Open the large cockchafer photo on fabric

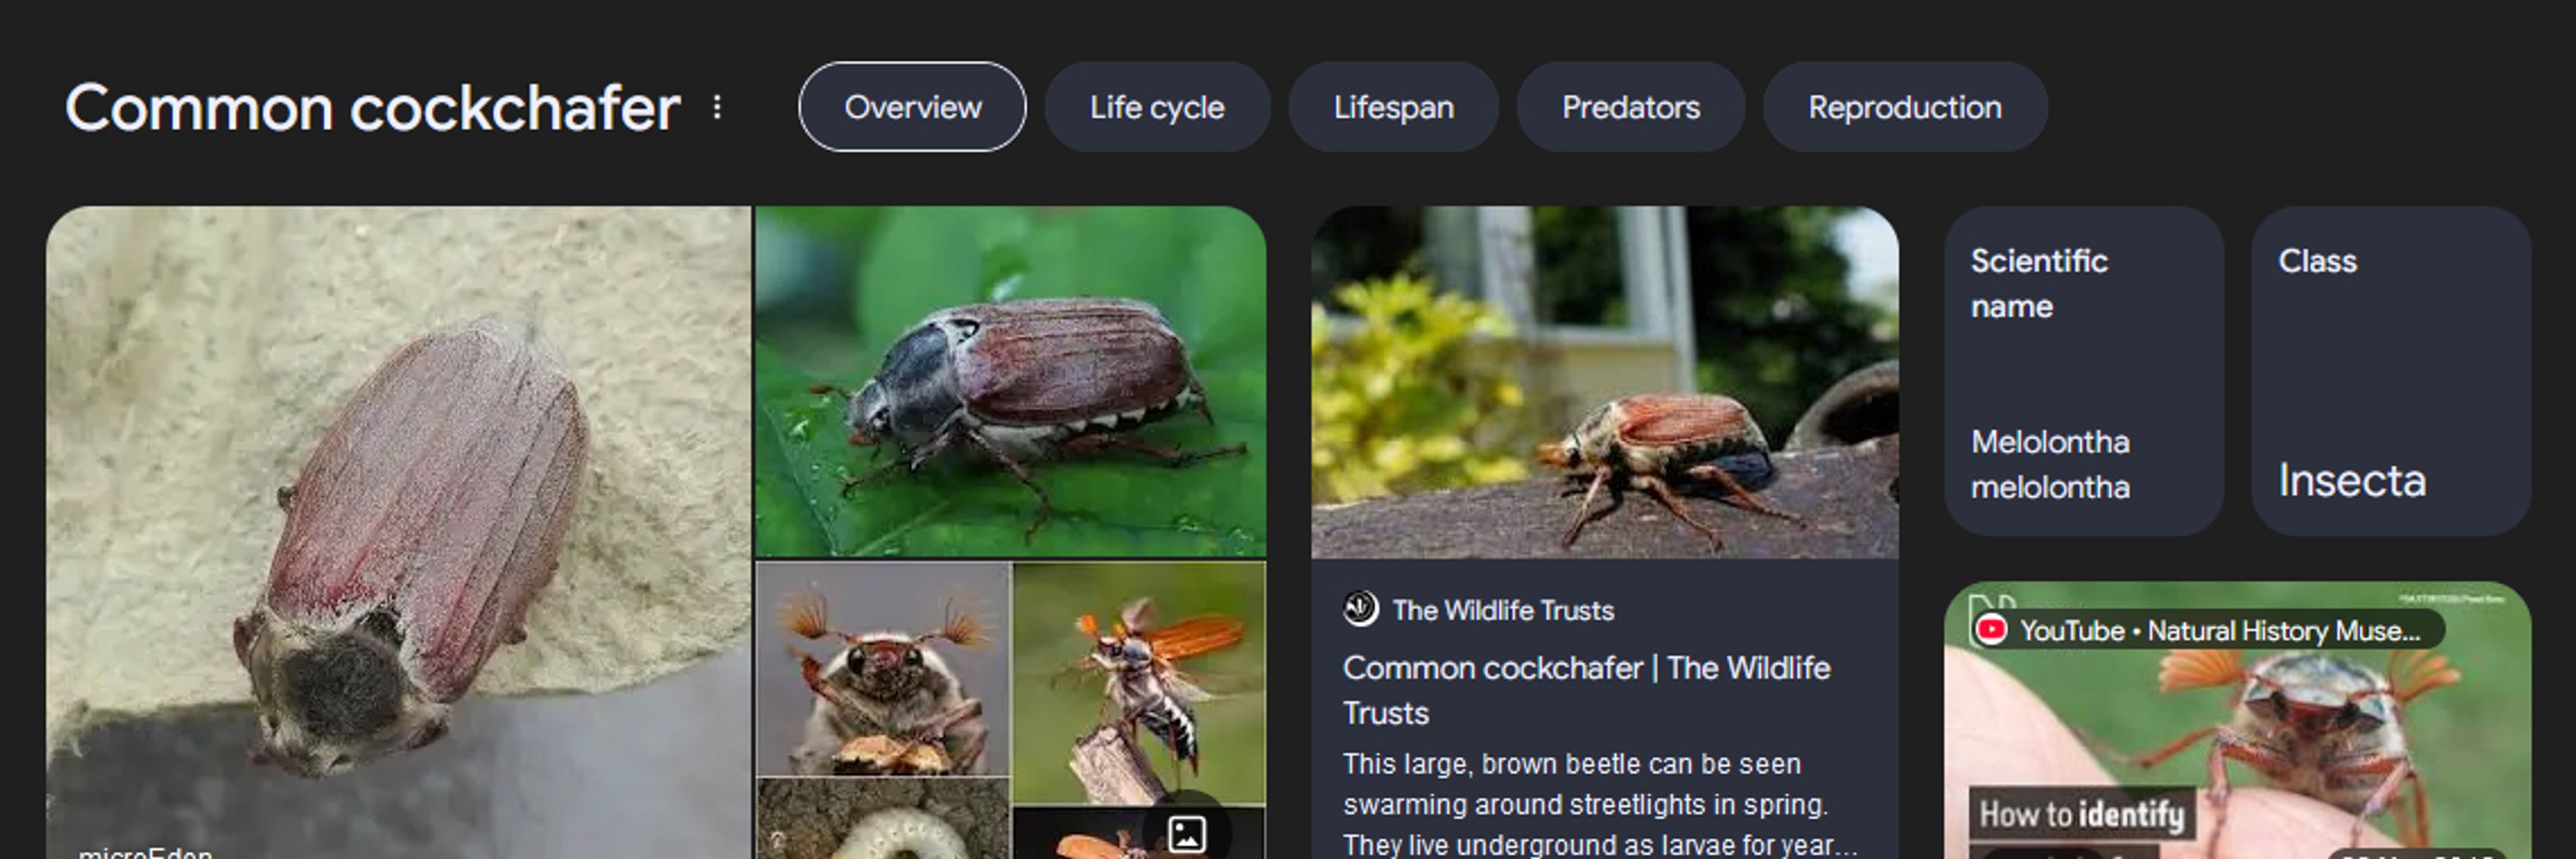pyautogui.click(x=399, y=532)
